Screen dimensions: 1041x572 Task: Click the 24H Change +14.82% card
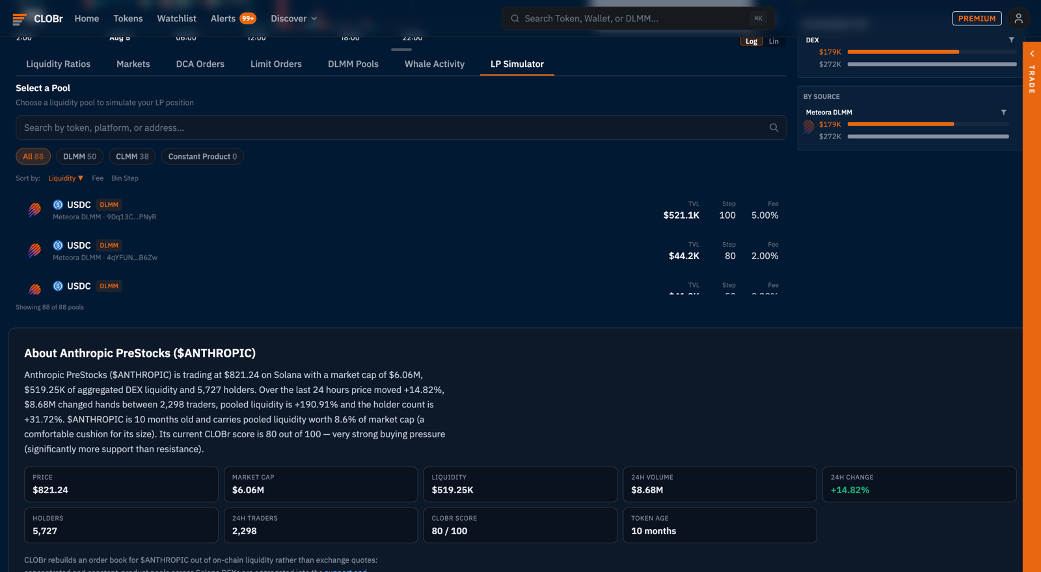pyautogui.click(x=919, y=484)
